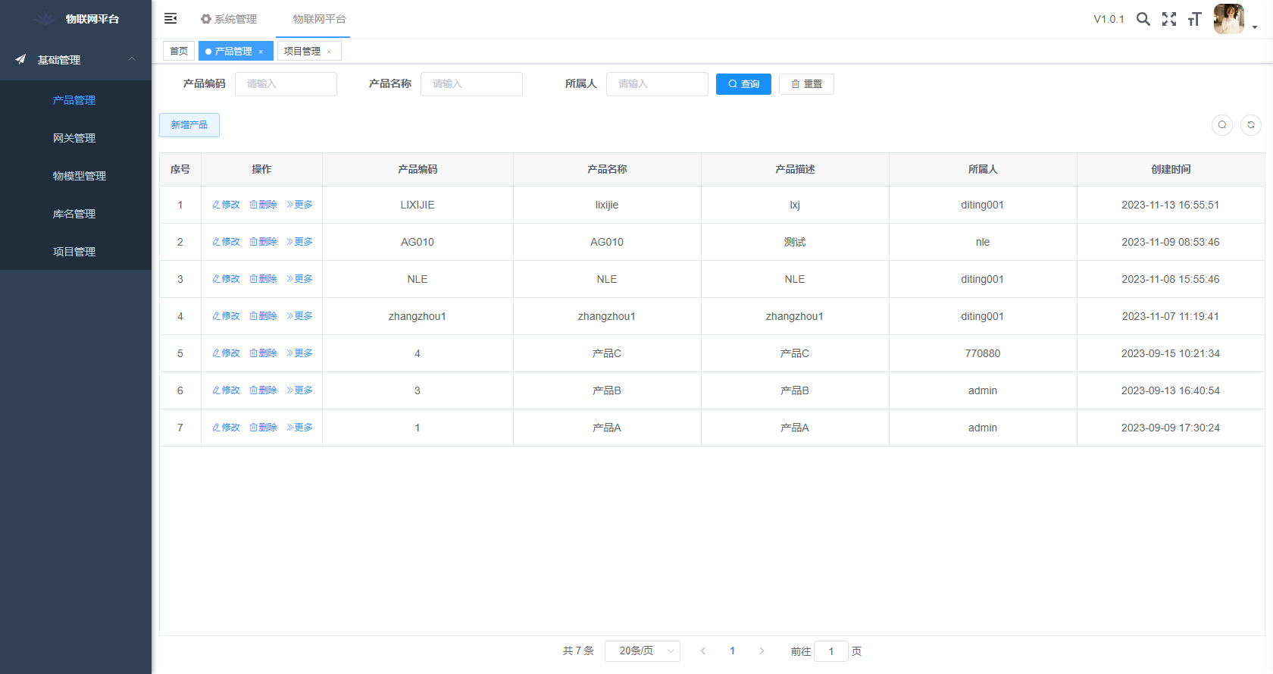Screen dimensions: 1273x674
Task: Open the 20条/页 page size dropdown
Action: (642, 651)
